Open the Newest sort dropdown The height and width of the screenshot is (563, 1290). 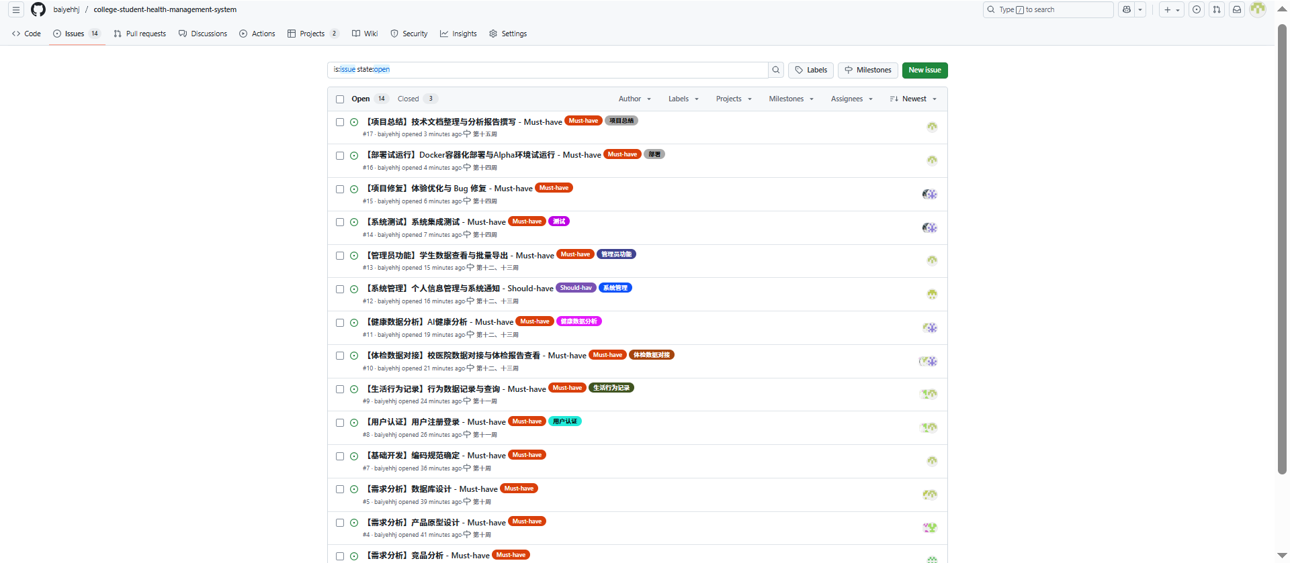913,99
